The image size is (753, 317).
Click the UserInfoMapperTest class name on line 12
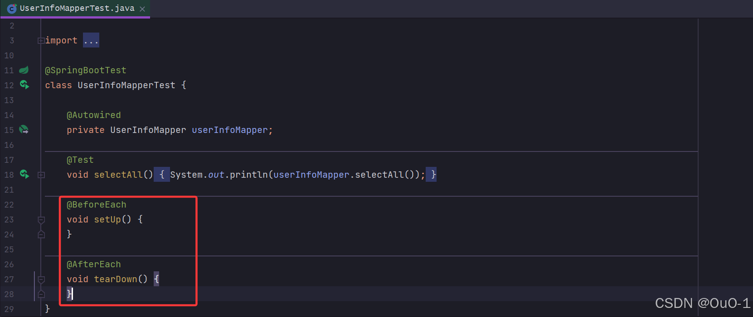[x=126, y=85]
